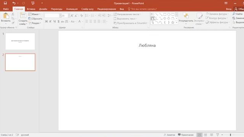Select the text box shape icon
244x137 pixels.
152,14
